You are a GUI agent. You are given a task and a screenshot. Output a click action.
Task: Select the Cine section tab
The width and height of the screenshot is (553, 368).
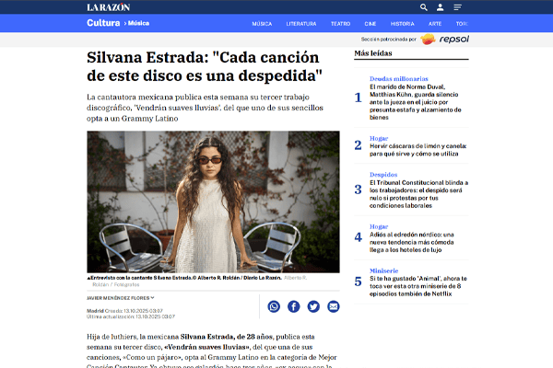[x=370, y=23]
